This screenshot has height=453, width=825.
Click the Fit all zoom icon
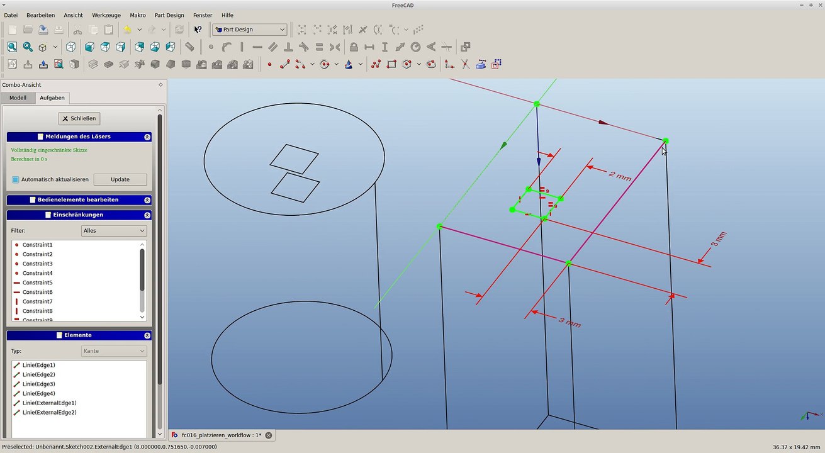pos(12,47)
